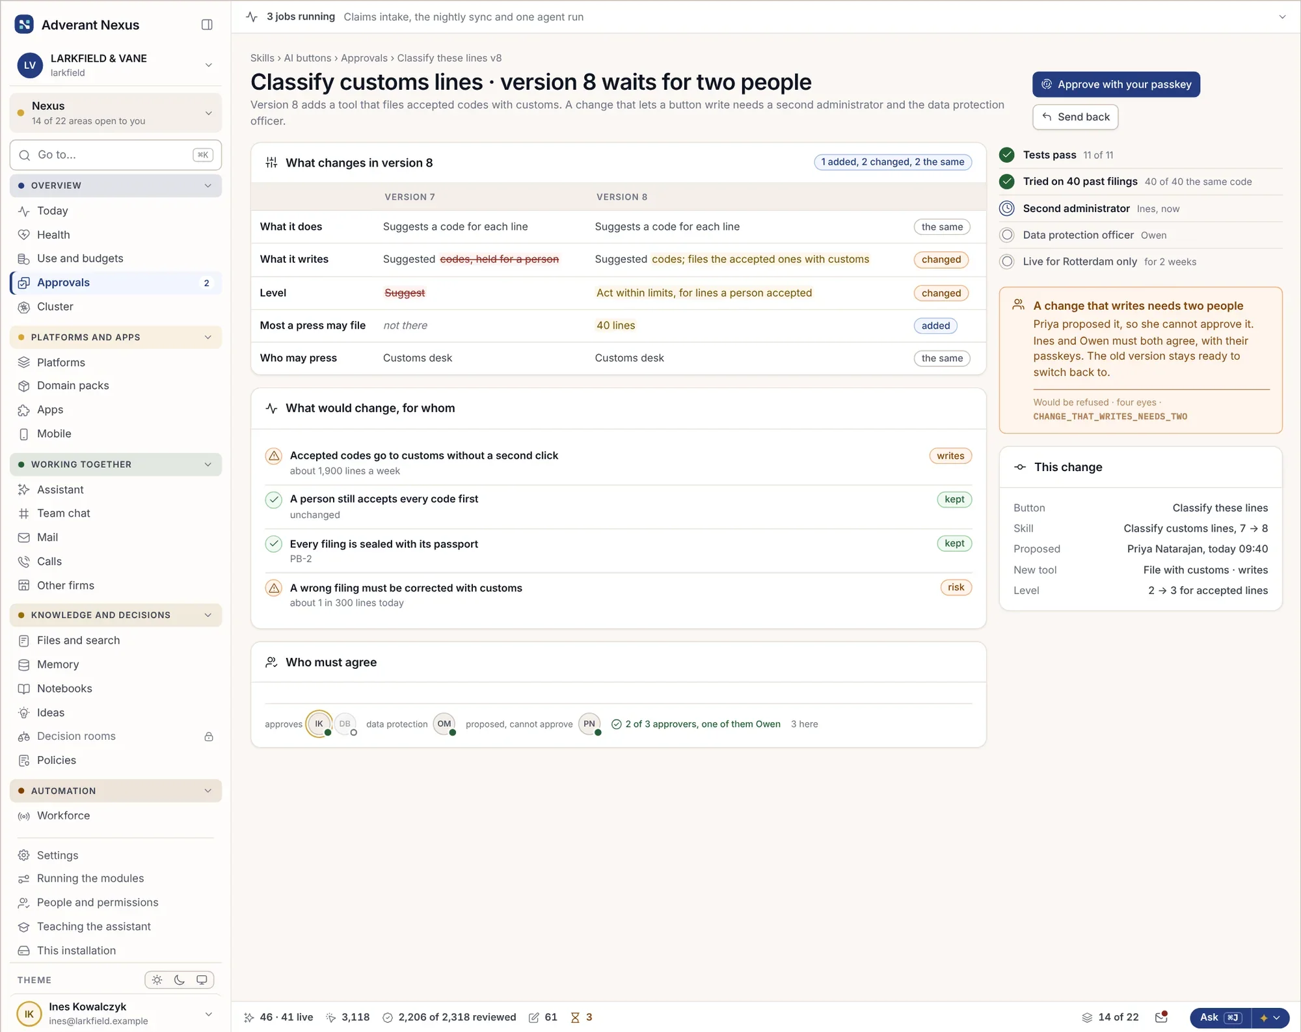The height and width of the screenshot is (1032, 1301).
Task: Click the warning icon beside Accepted codes row
Action: (274, 456)
